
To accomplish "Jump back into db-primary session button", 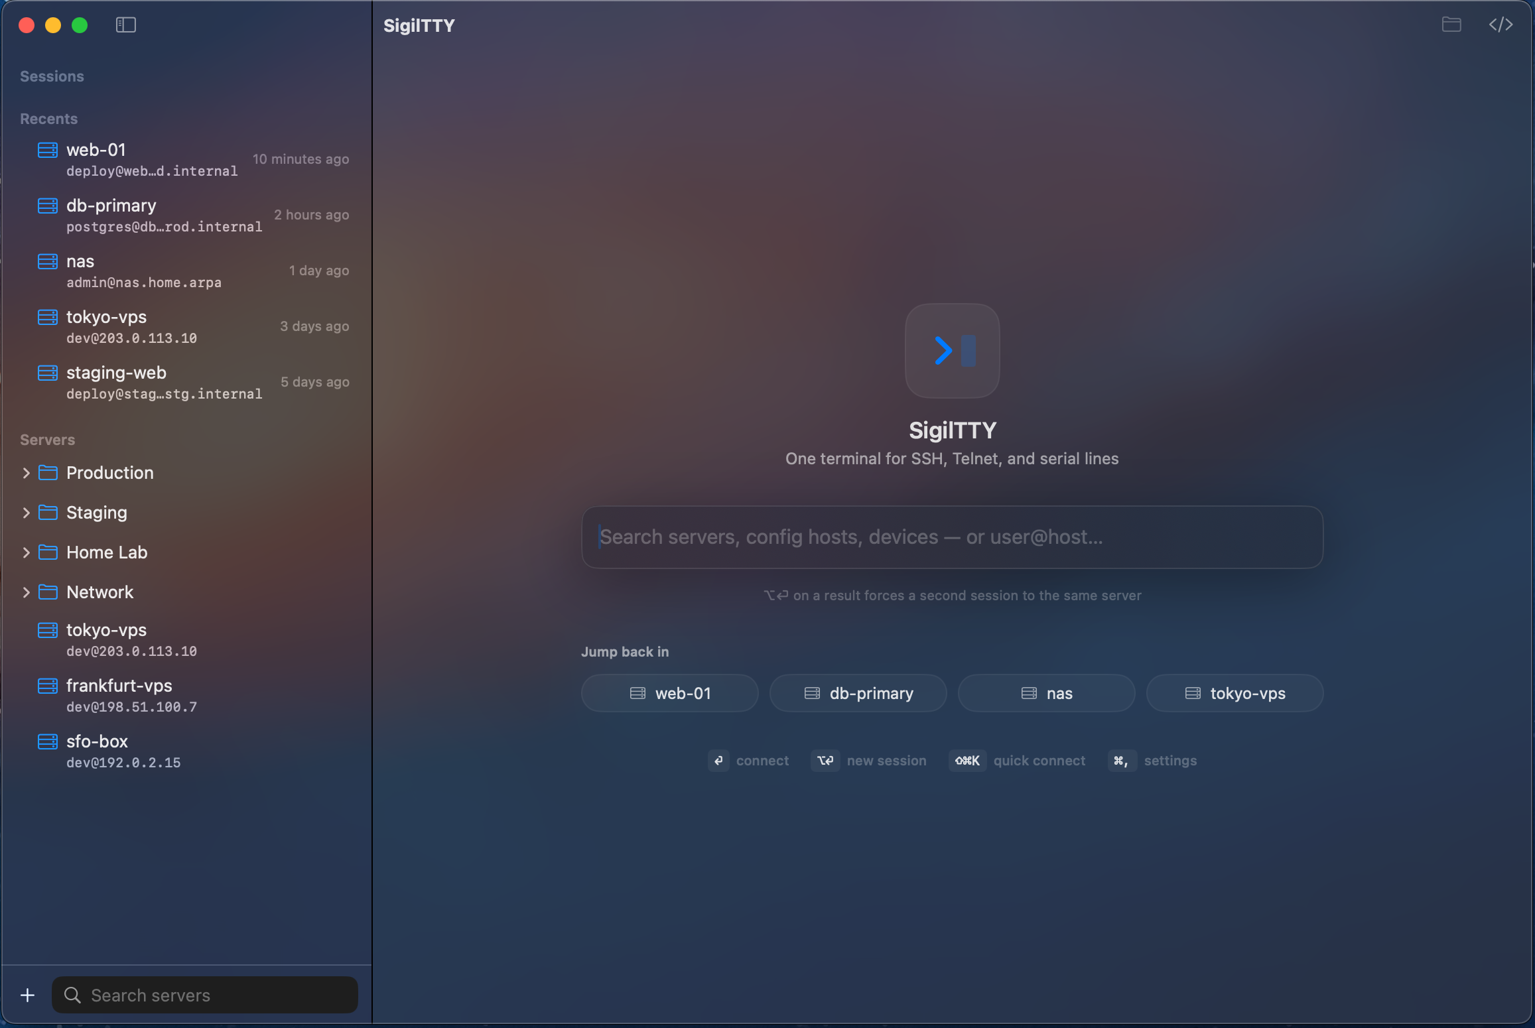I will [858, 693].
